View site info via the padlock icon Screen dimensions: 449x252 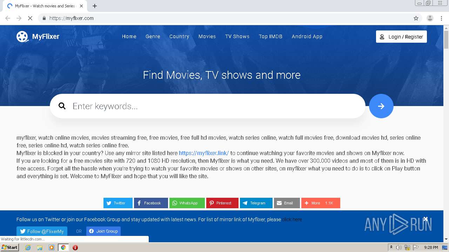[44, 18]
